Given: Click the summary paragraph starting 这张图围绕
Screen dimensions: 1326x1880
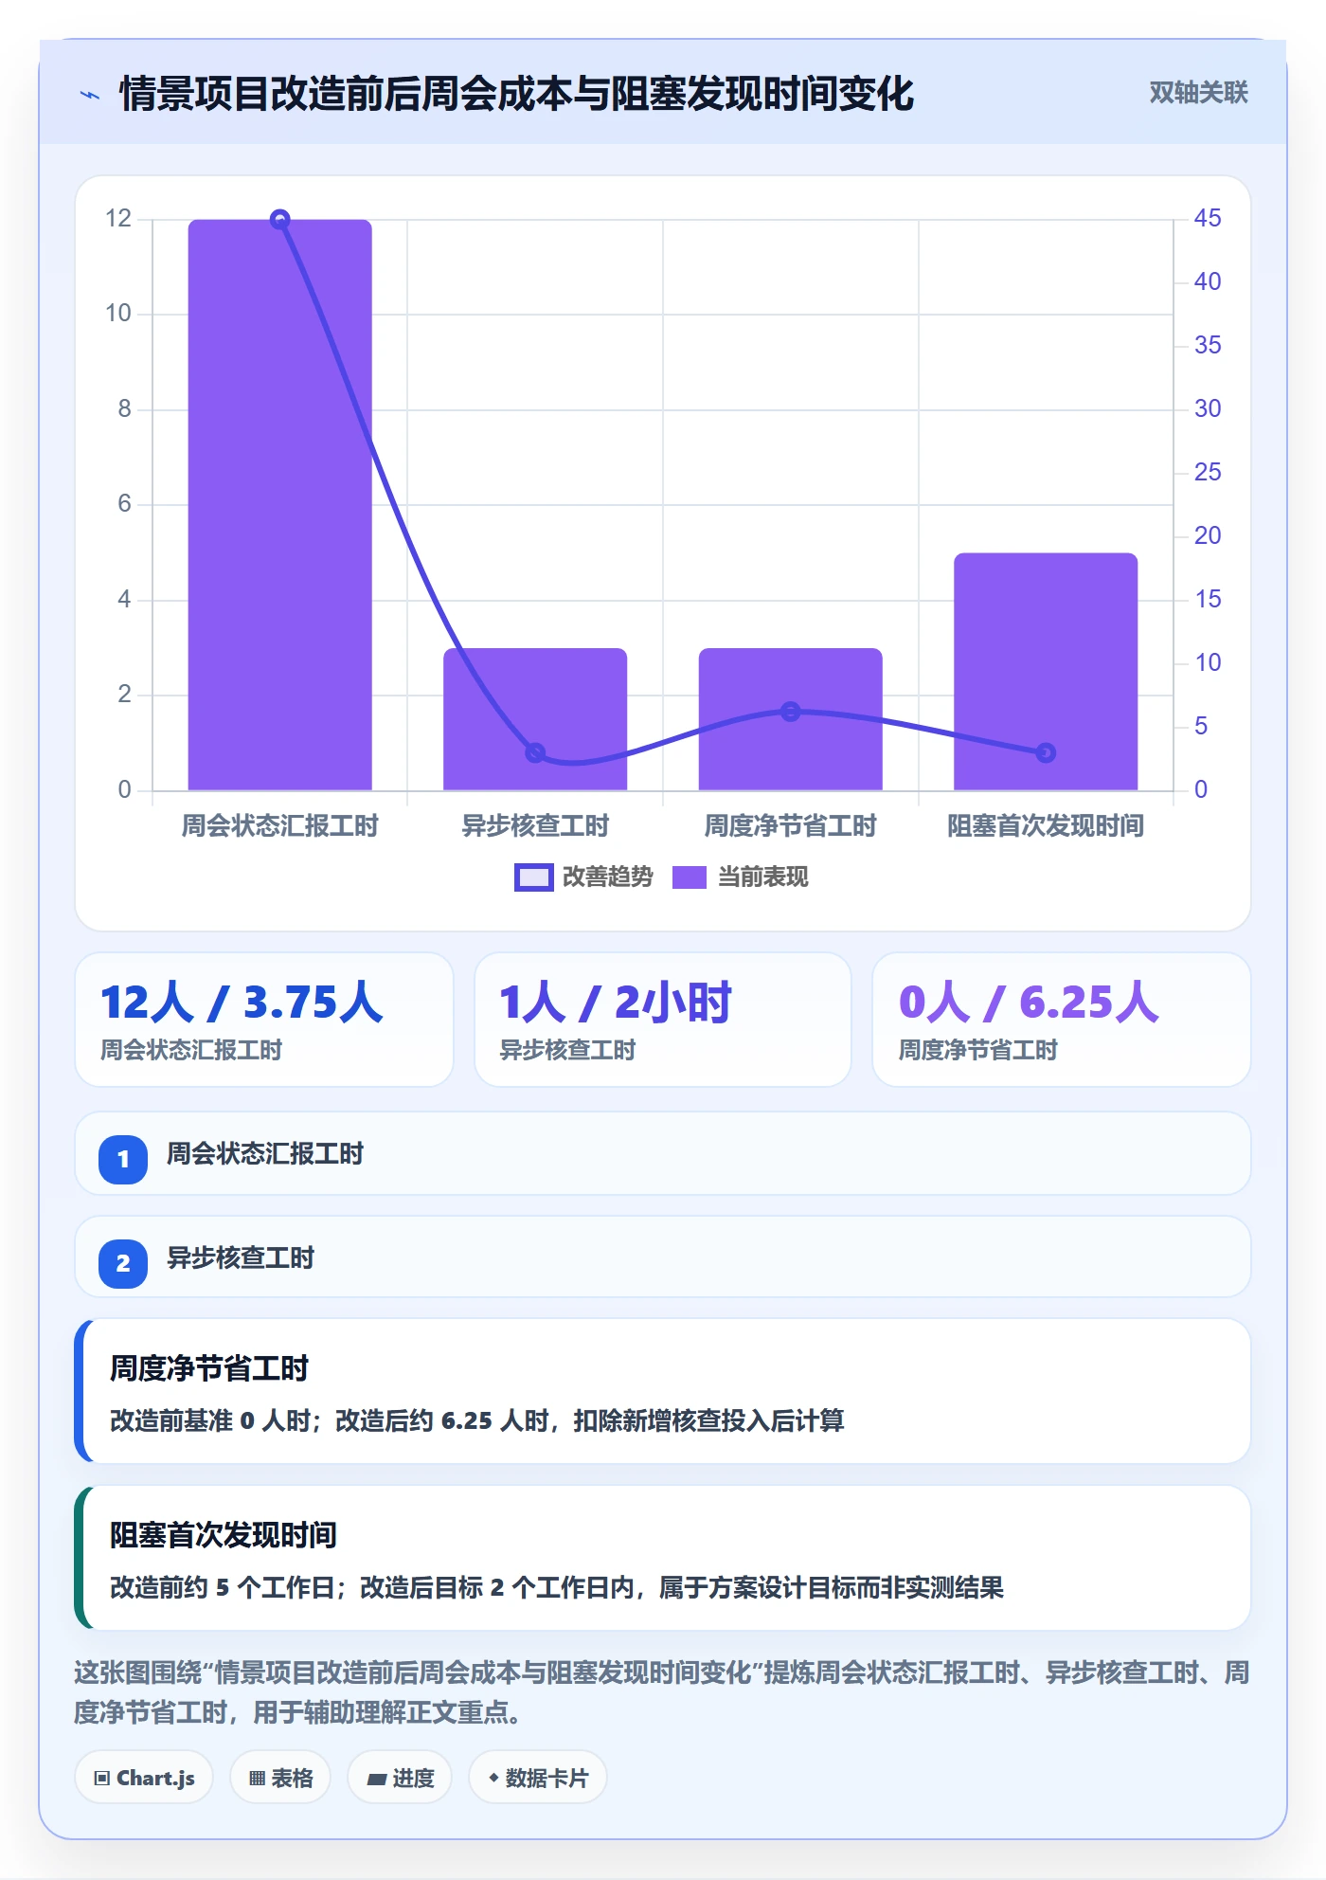Looking at the screenshot, I should (x=661, y=1692).
